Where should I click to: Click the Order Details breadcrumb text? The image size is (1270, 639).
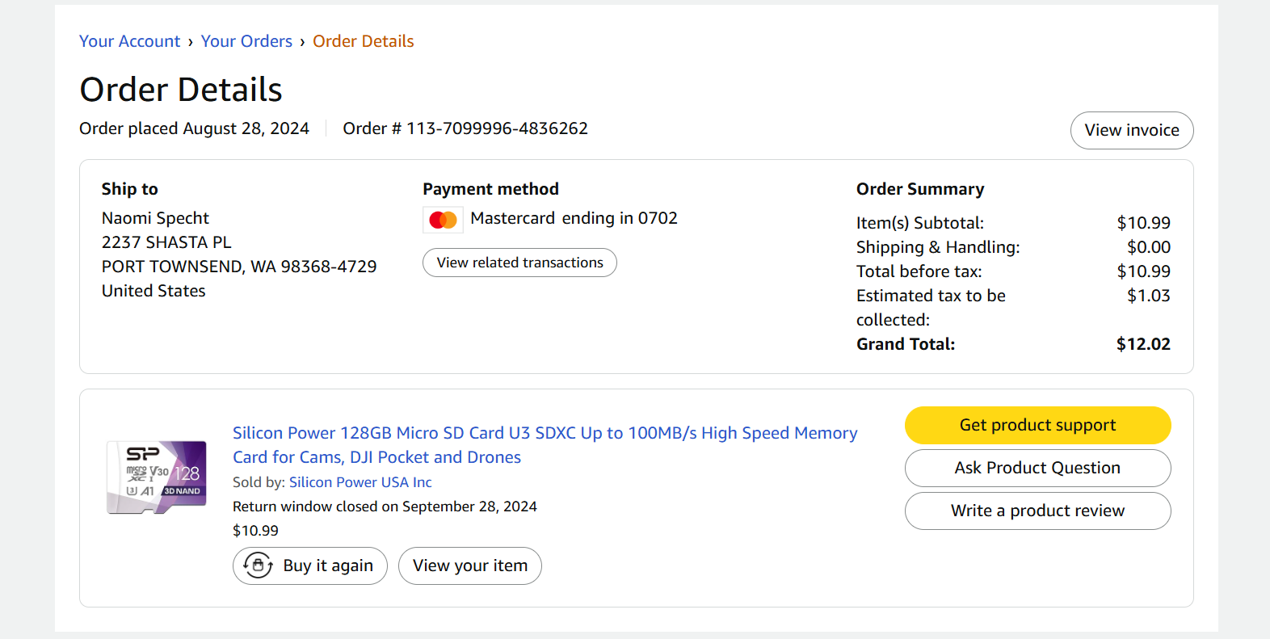(363, 41)
